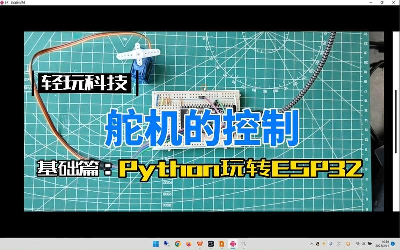Open the QQ penguin tray icon
400x250 pixels.
click(x=318, y=244)
